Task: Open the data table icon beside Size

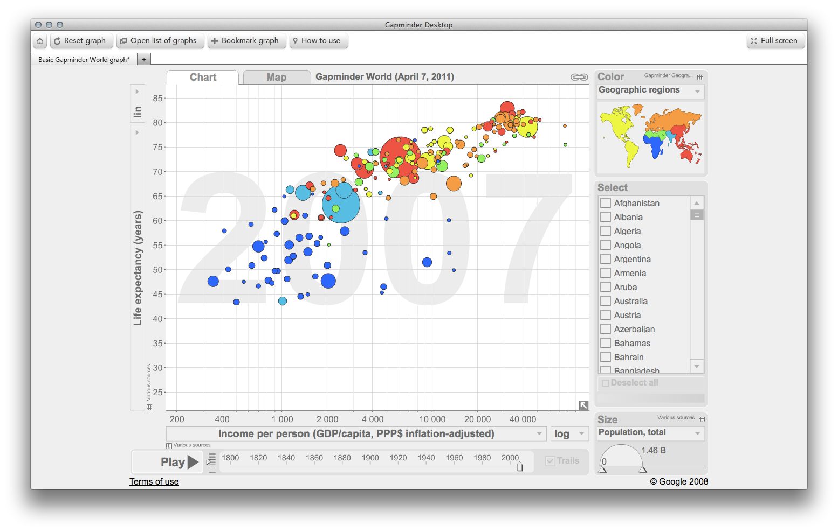Action: click(702, 419)
